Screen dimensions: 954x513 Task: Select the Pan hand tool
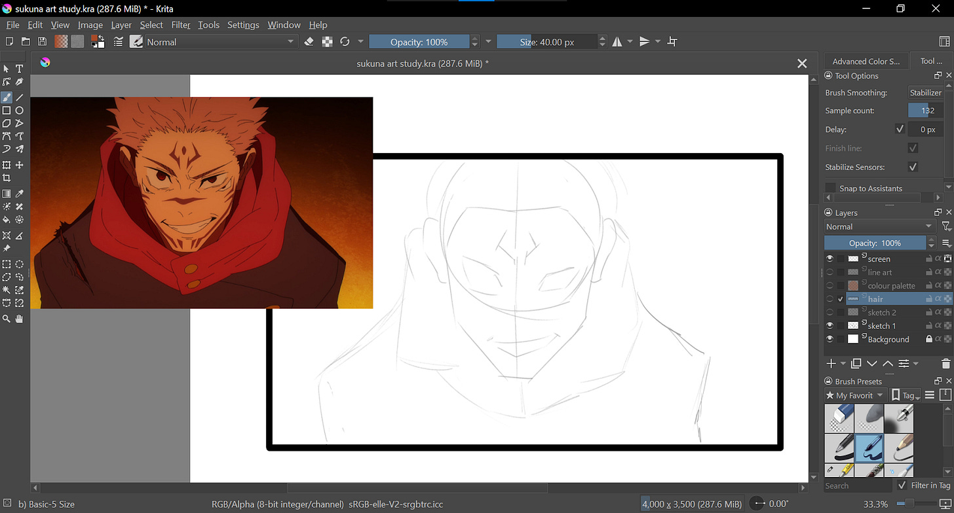click(20, 319)
